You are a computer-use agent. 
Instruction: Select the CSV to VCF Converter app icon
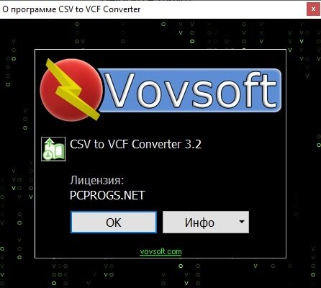(x=53, y=149)
